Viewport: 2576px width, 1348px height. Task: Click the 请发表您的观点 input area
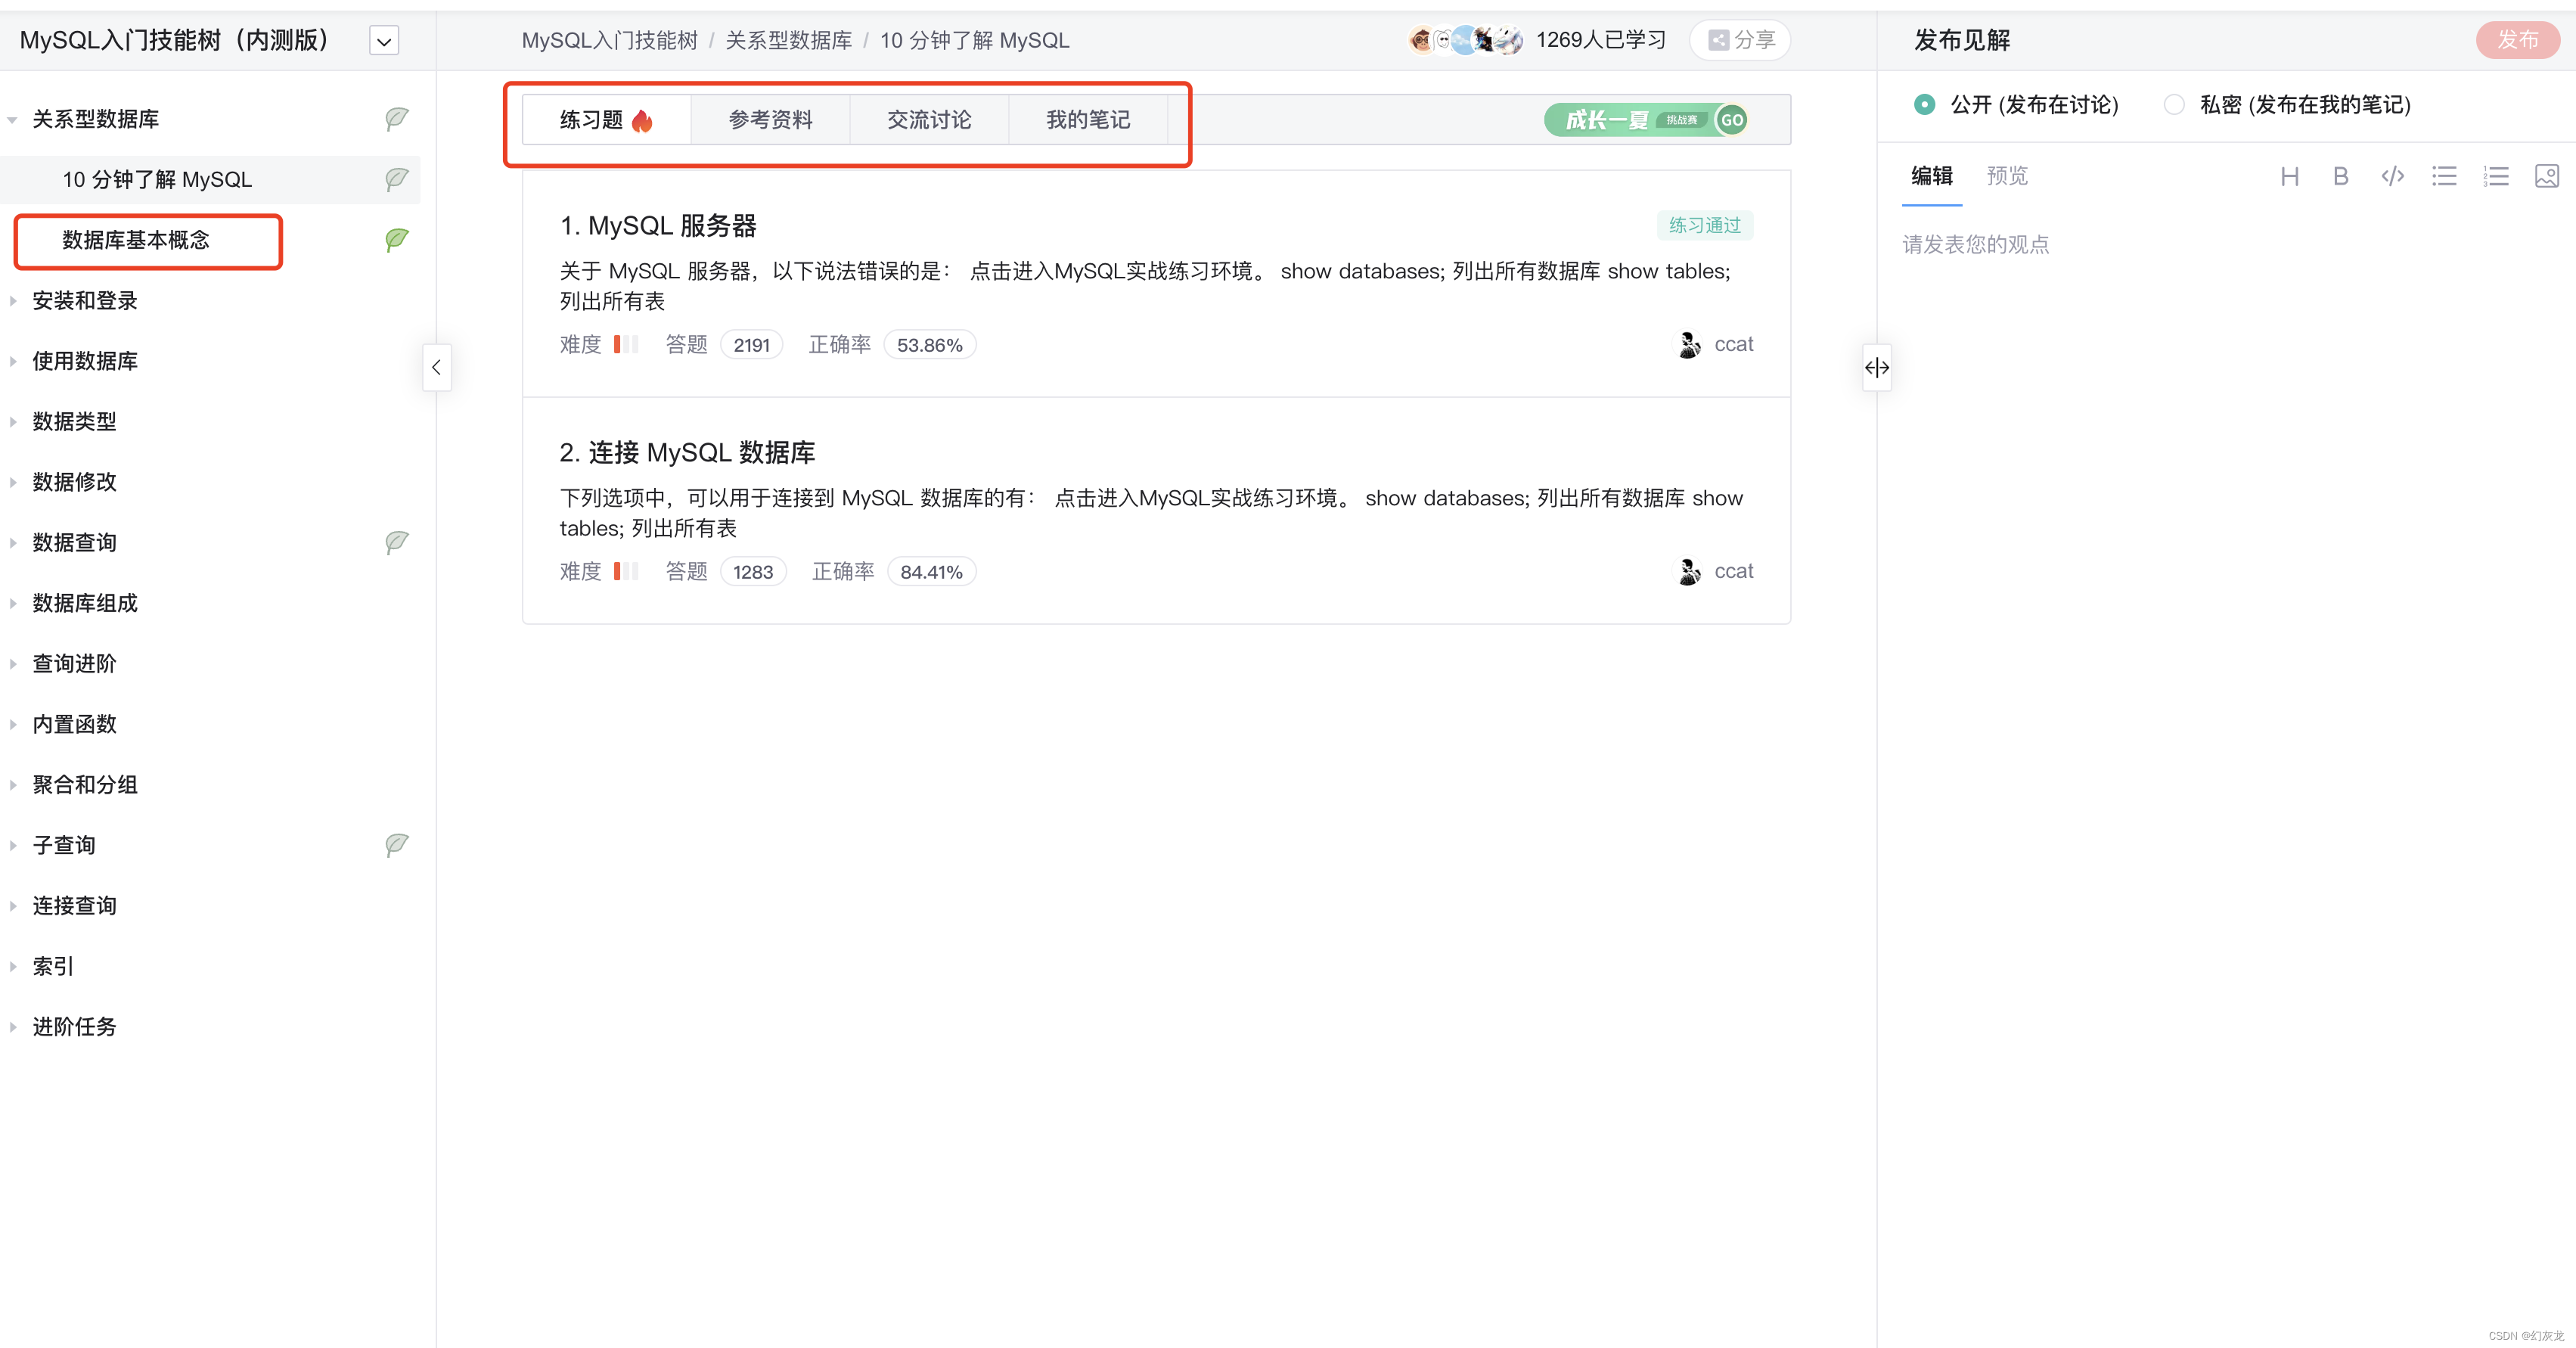[x=1973, y=243]
